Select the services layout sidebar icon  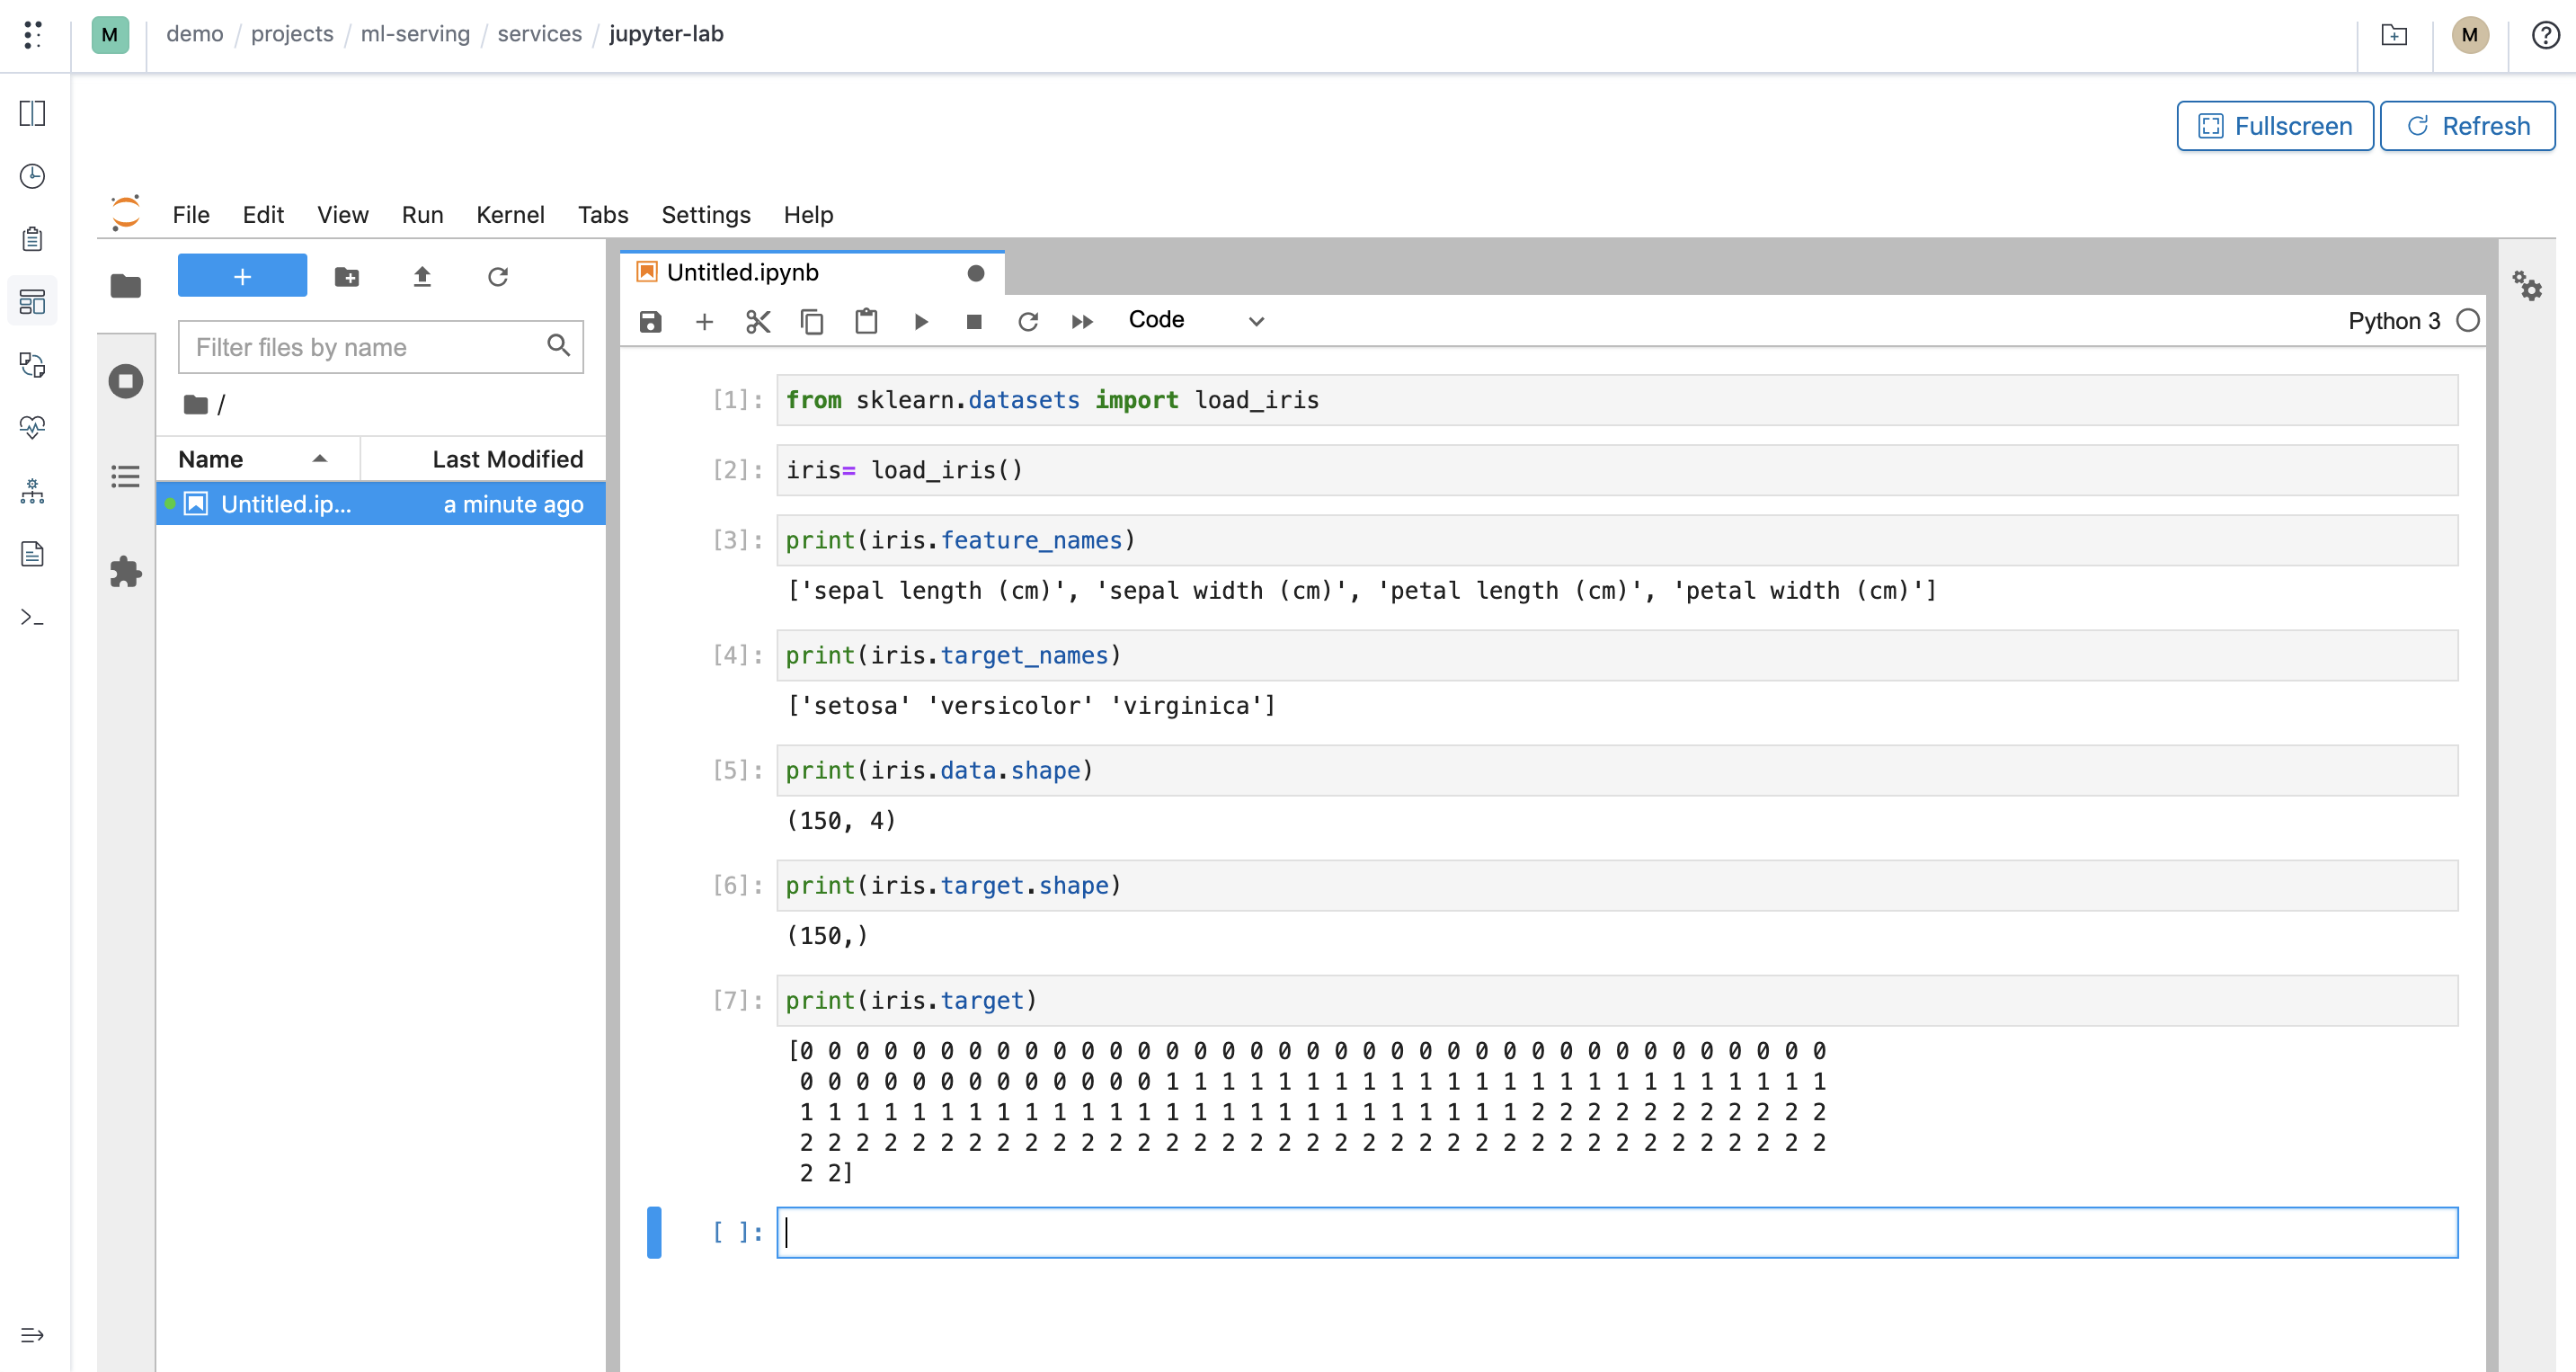(x=32, y=301)
